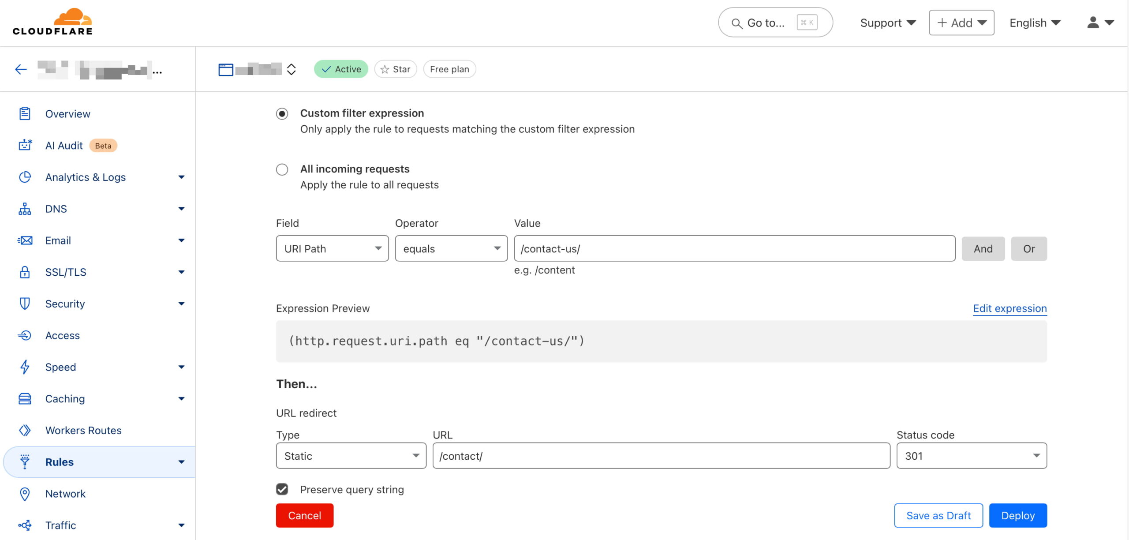
Task: Click the redirect URL input field
Action: pyautogui.click(x=661, y=456)
